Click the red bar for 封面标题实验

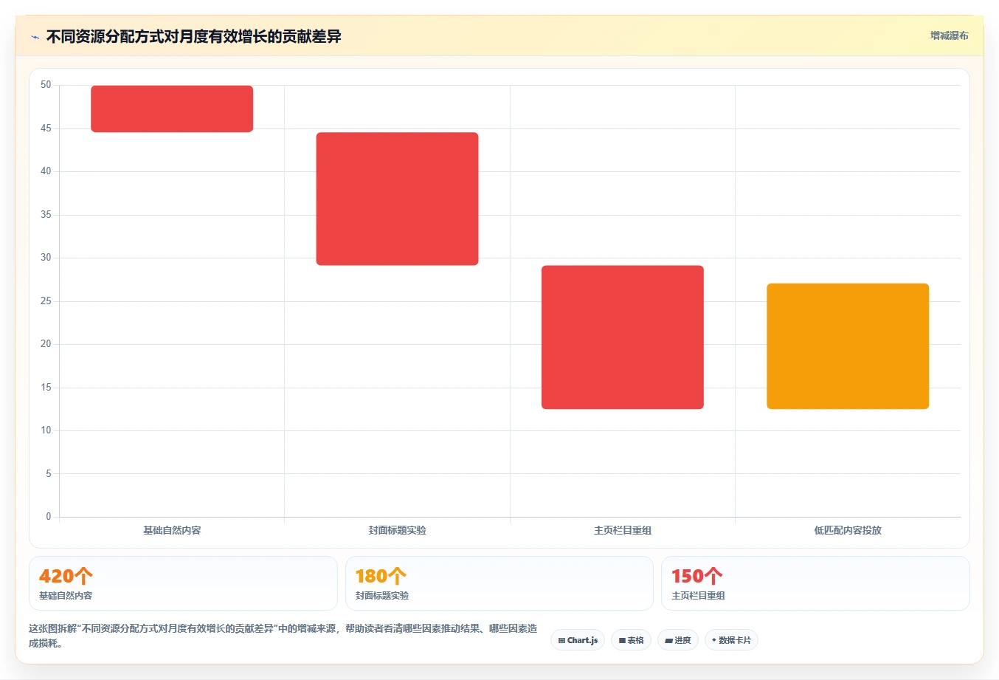(x=397, y=199)
